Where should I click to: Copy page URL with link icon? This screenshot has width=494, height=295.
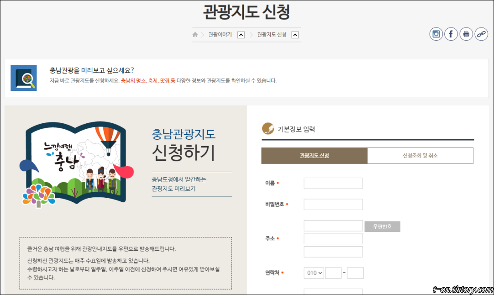(481, 34)
